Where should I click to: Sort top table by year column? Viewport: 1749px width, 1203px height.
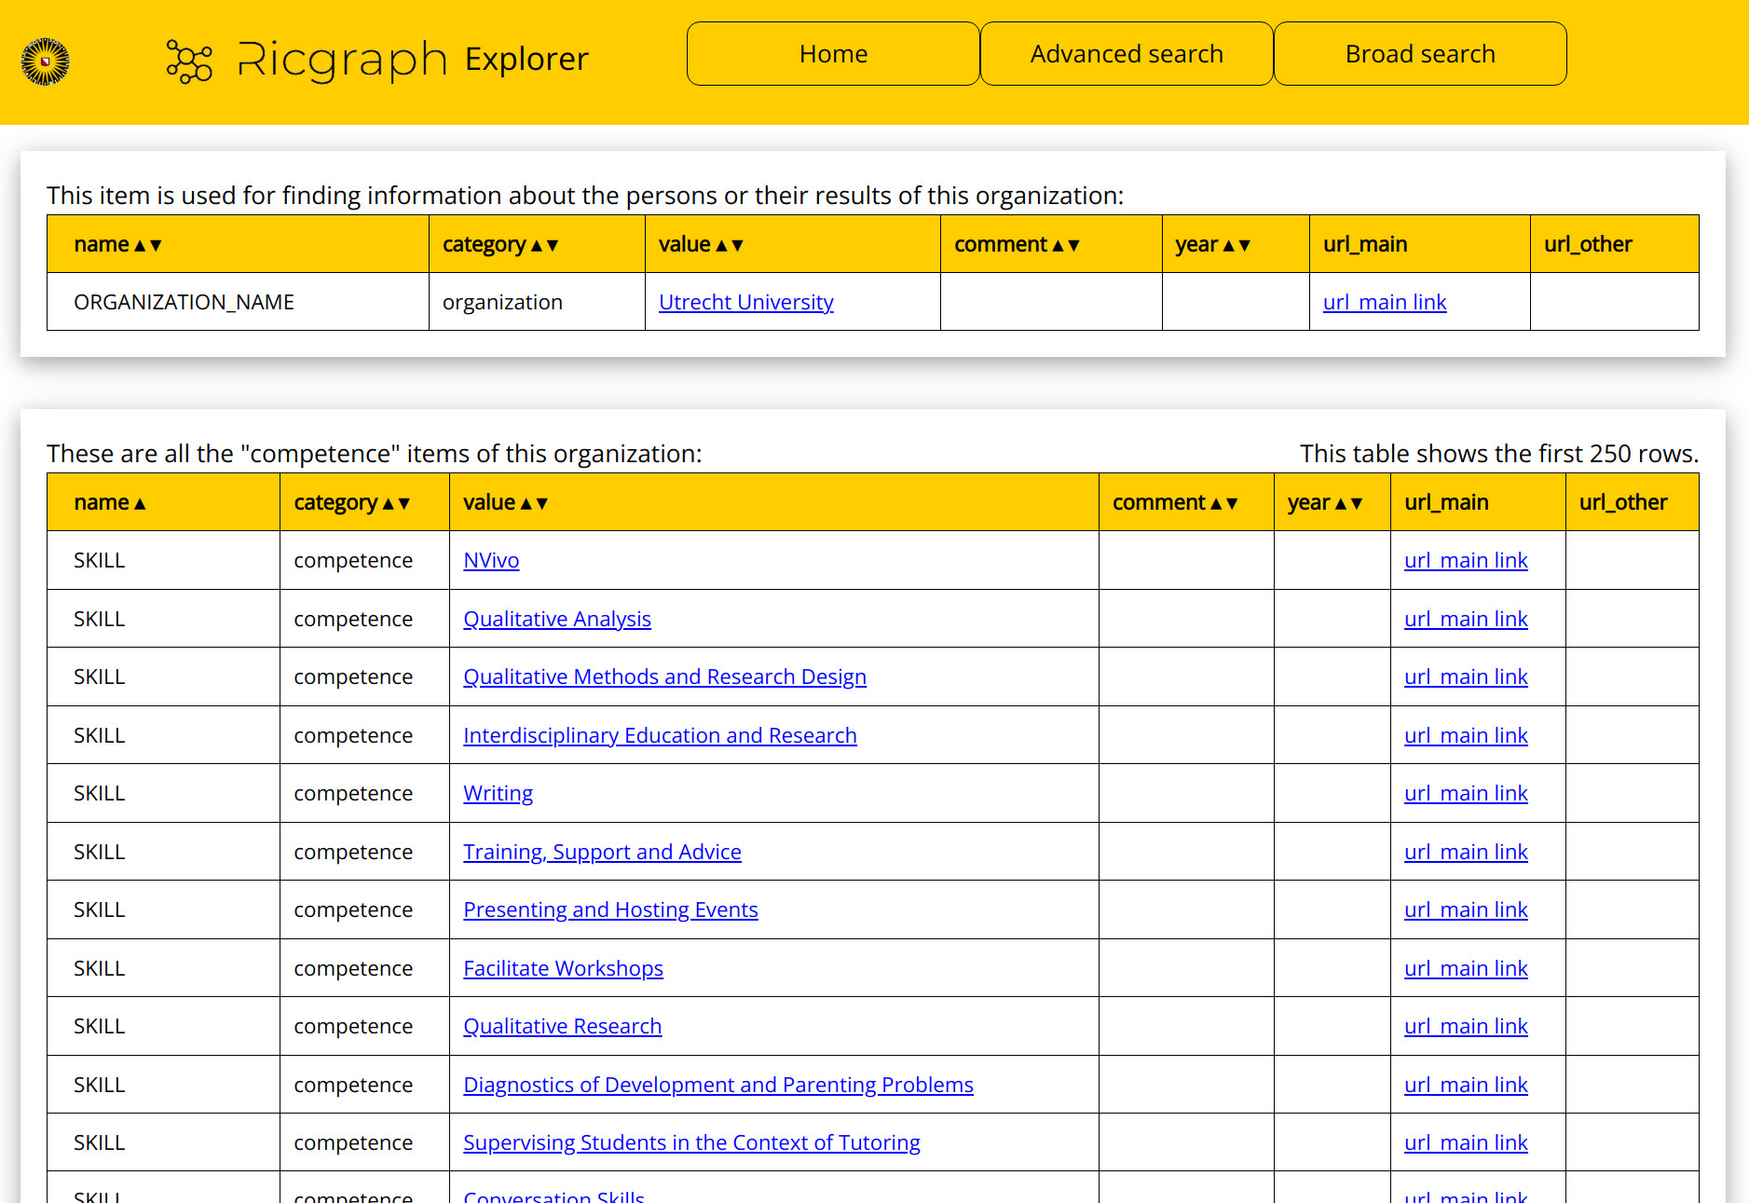coord(1212,244)
